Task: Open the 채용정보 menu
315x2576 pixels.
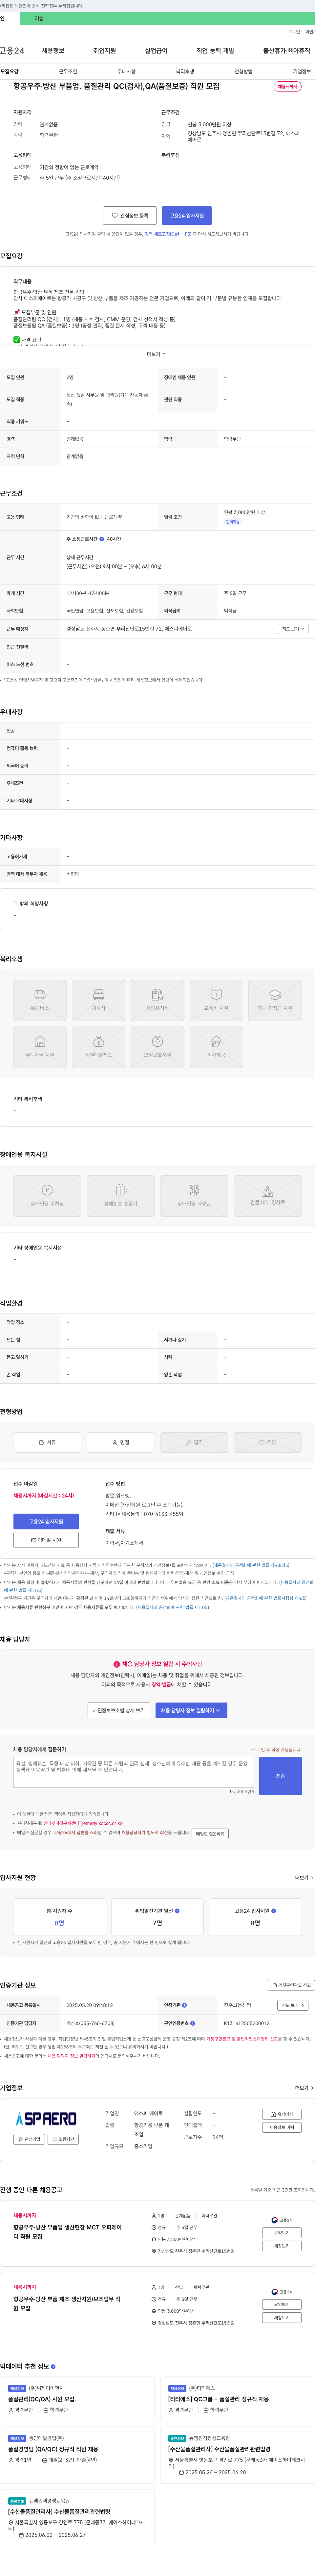Action: point(53,51)
